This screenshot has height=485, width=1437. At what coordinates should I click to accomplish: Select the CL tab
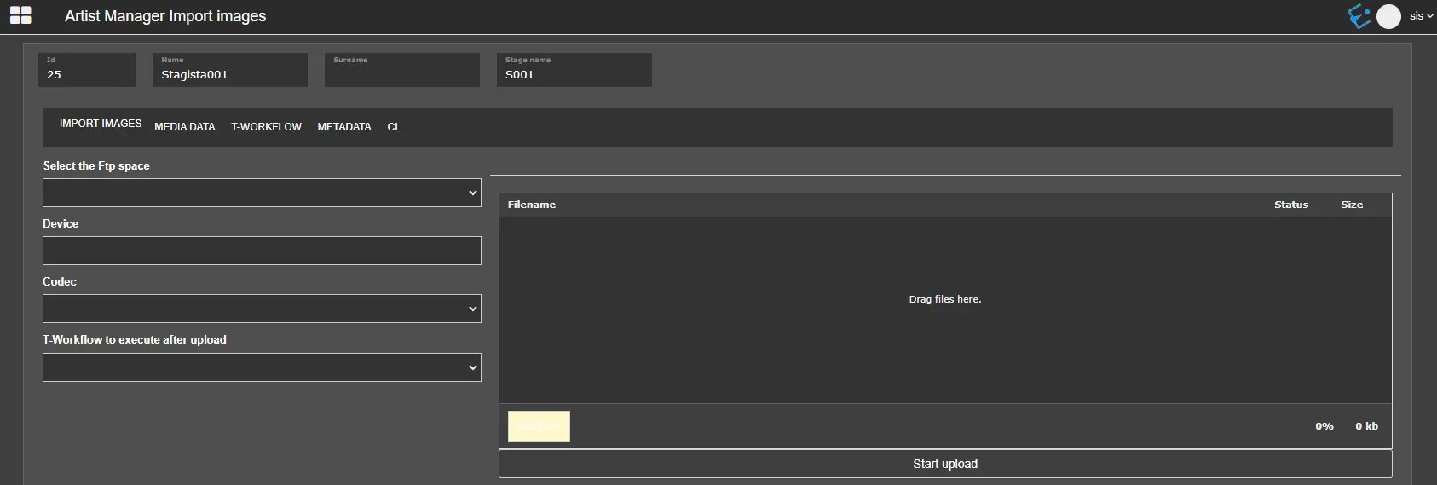[394, 127]
